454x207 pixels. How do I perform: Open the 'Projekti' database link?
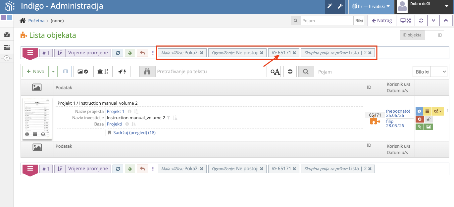115,124
